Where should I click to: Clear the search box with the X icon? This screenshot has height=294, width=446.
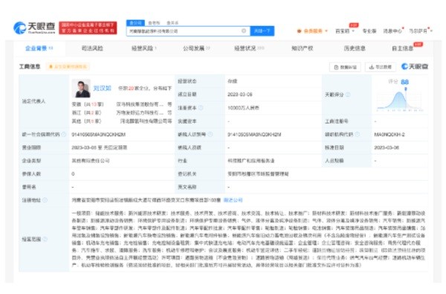[244, 31]
